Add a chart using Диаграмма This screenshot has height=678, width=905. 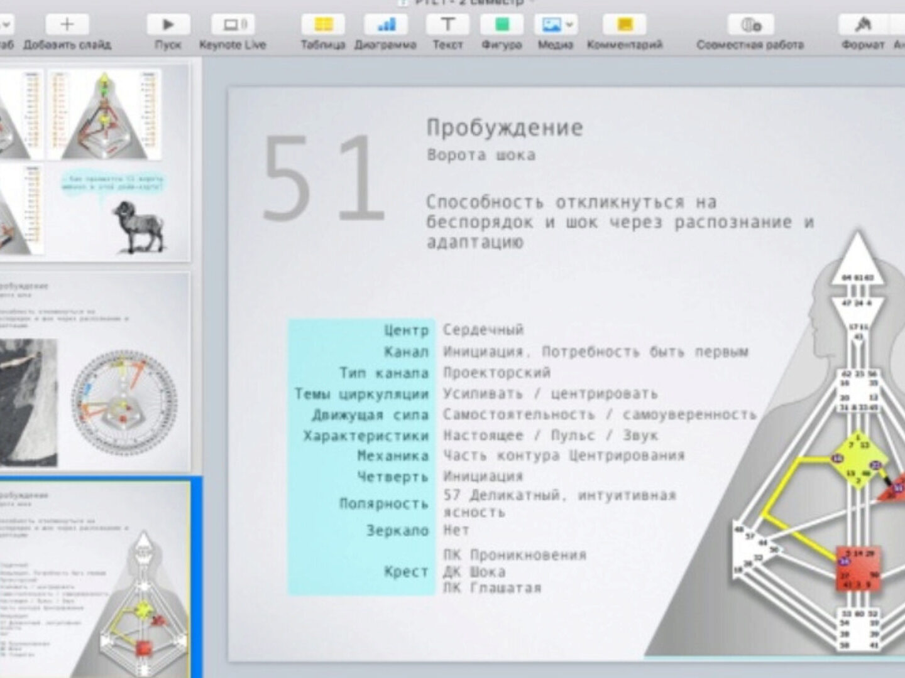385,24
